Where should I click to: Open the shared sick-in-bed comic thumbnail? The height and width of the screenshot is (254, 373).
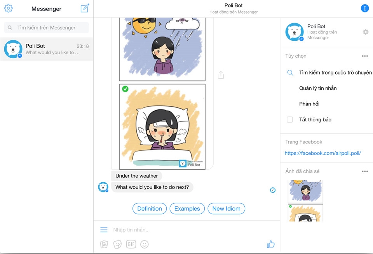coord(305,213)
